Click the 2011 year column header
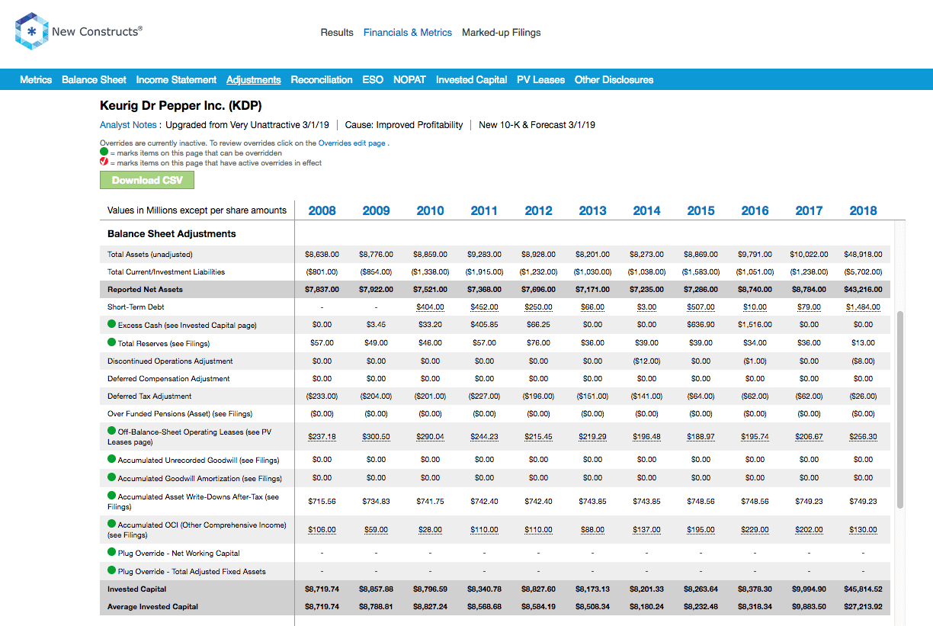 tap(485, 210)
